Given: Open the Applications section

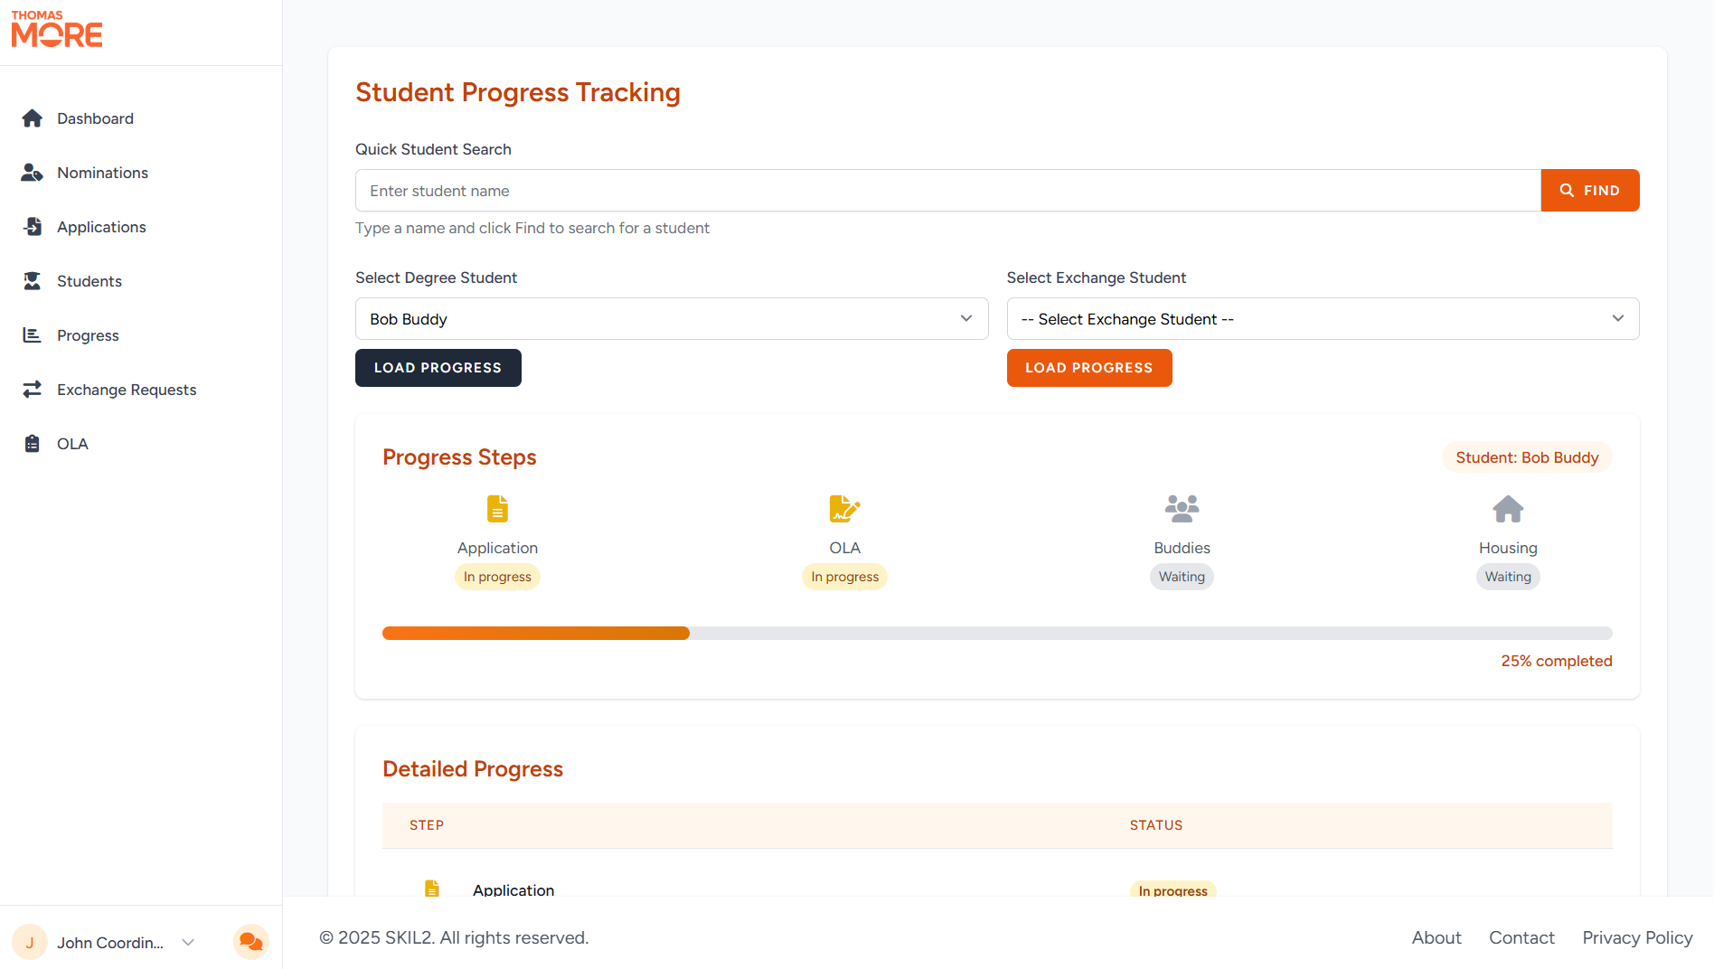Looking at the screenshot, I should 32,227.
